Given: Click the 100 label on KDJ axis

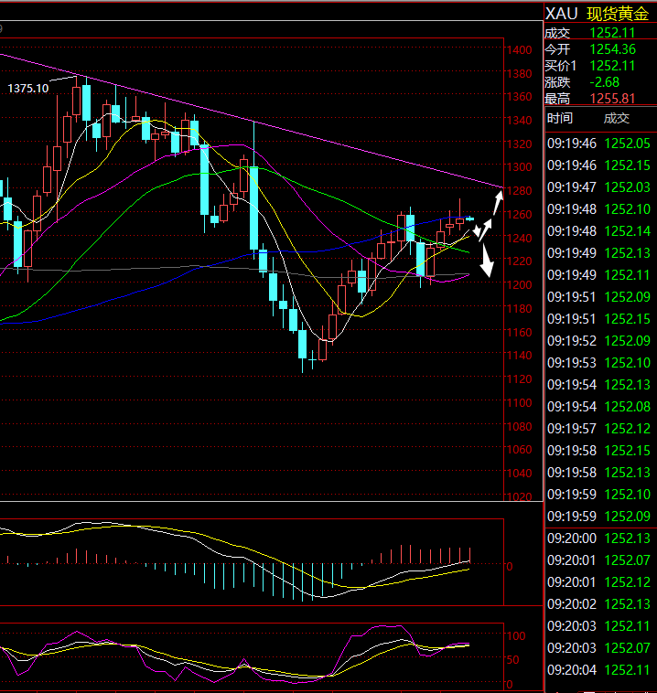Looking at the screenshot, I should (x=516, y=636).
